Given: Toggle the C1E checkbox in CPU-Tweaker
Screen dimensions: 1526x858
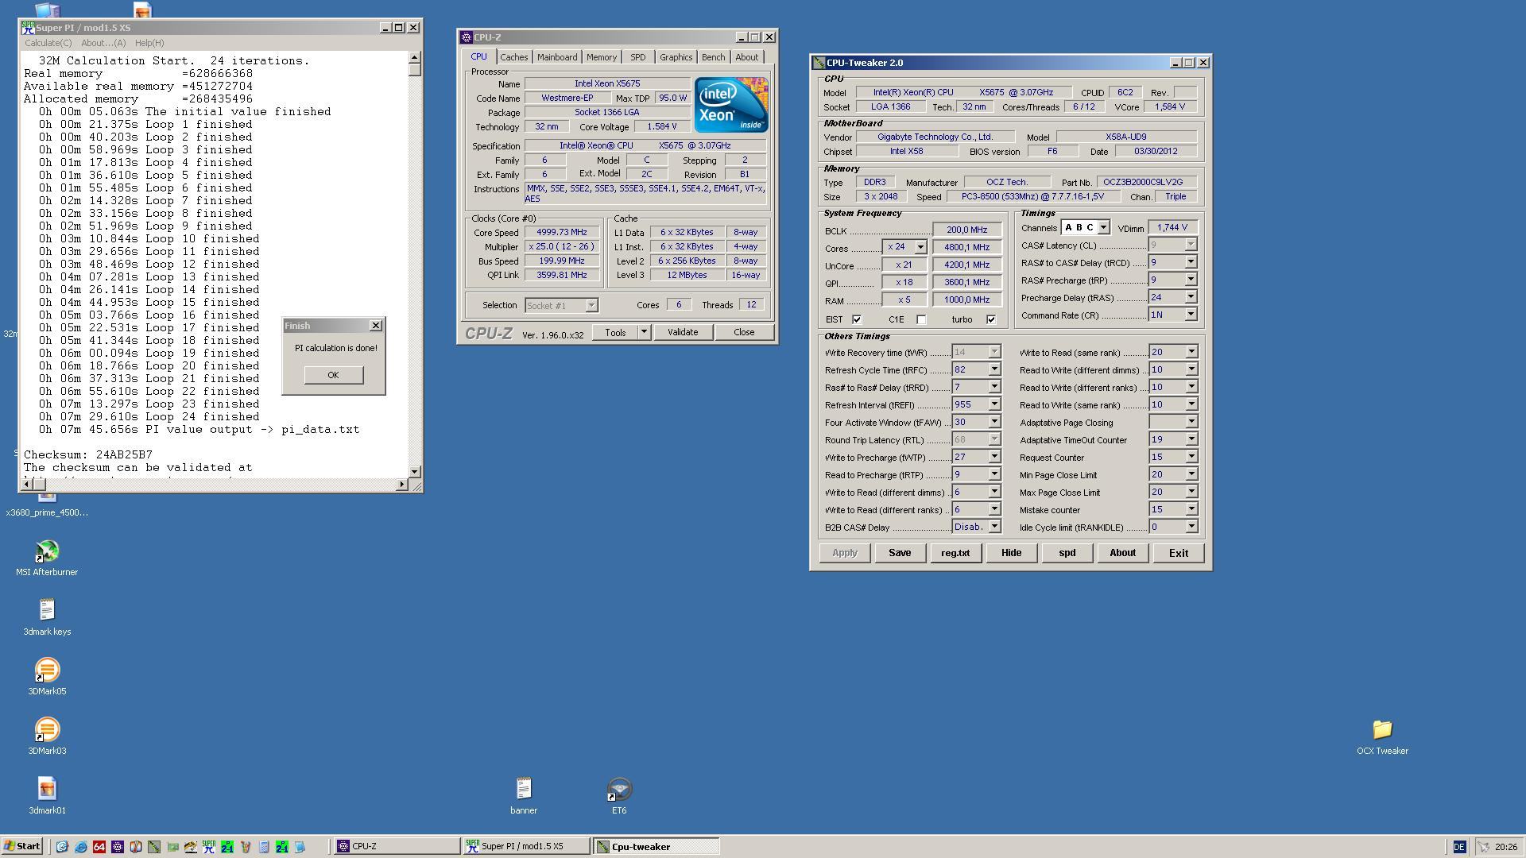Looking at the screenshot, I should [921, 319].
